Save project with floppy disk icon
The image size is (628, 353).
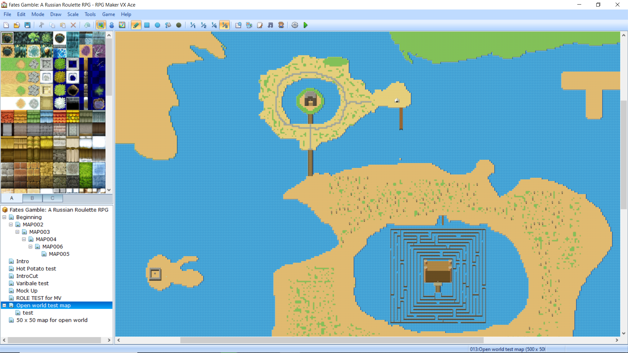pyautogui.click(x=27, y=25)
